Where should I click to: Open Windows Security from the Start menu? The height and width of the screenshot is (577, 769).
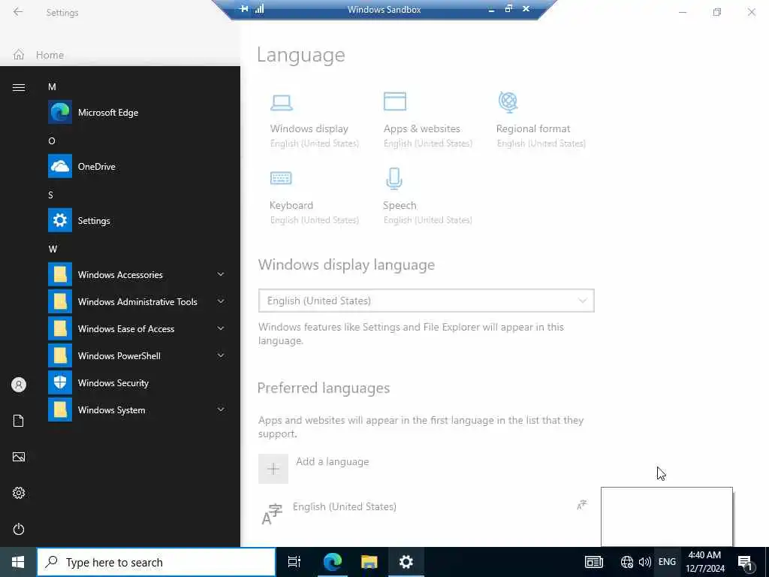coord(137,382)
